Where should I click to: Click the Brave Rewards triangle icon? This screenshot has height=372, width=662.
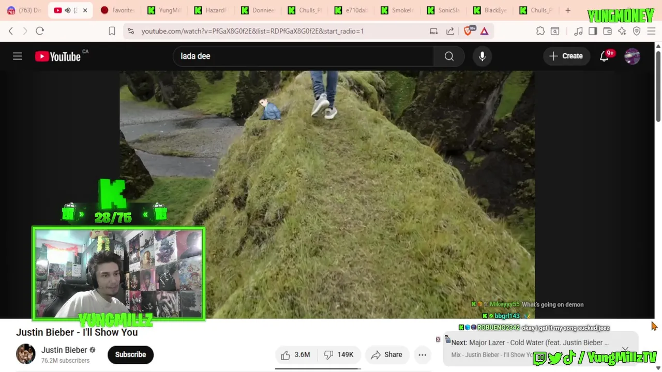pyautogui.click(x=484, y=31)
